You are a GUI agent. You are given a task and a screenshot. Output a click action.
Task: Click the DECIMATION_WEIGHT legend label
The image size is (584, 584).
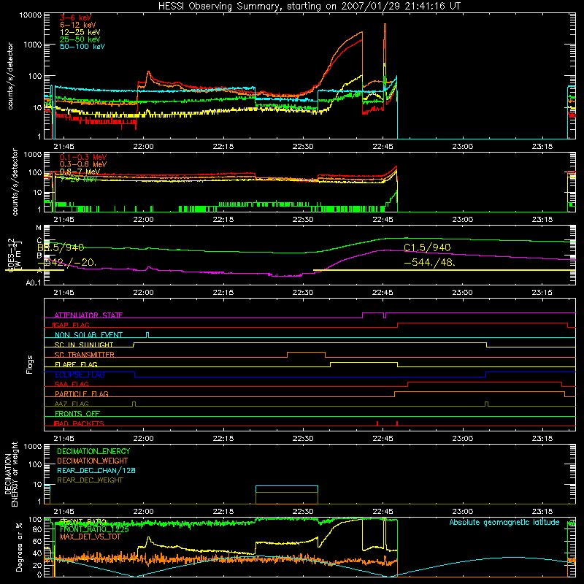click(x=93, y=461)
